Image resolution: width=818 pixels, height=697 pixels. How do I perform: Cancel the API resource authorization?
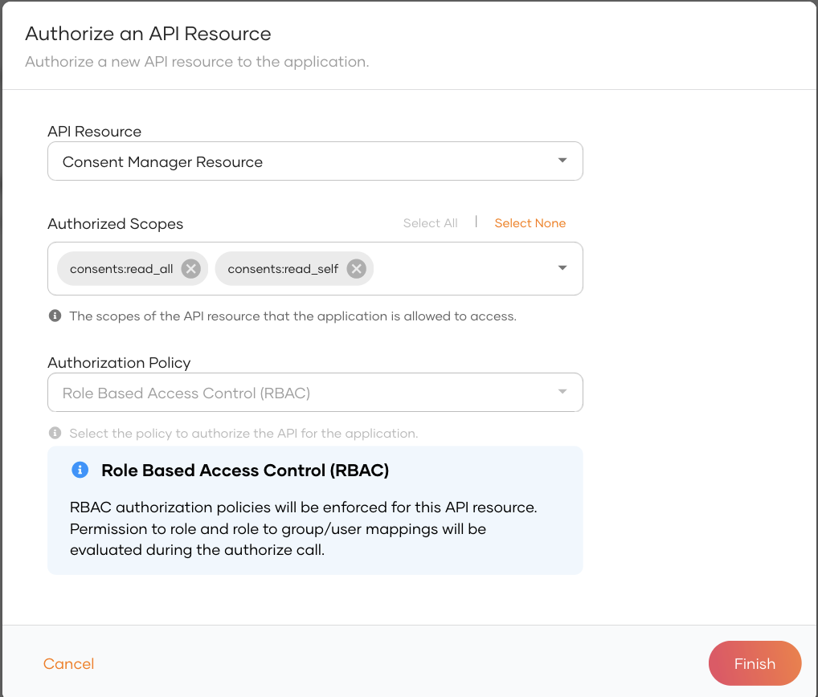point(68,663)
